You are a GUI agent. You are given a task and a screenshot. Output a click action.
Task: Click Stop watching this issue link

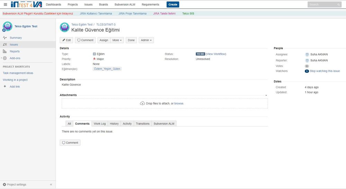(325, 71)
